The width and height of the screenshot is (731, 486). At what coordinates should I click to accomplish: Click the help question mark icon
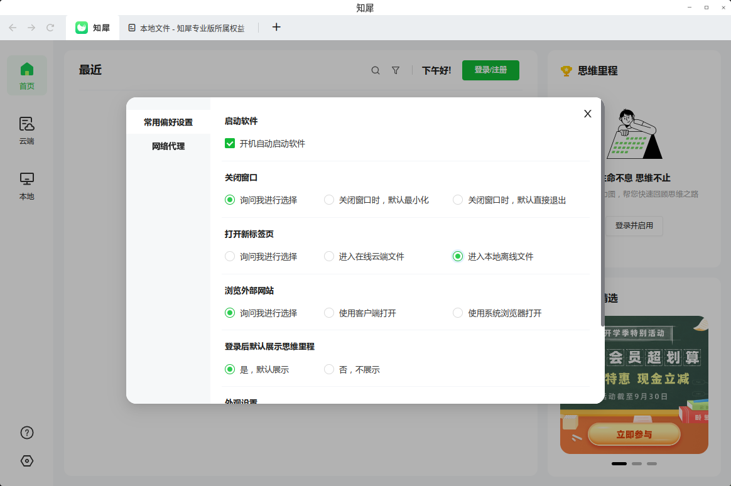coord(27,433)
